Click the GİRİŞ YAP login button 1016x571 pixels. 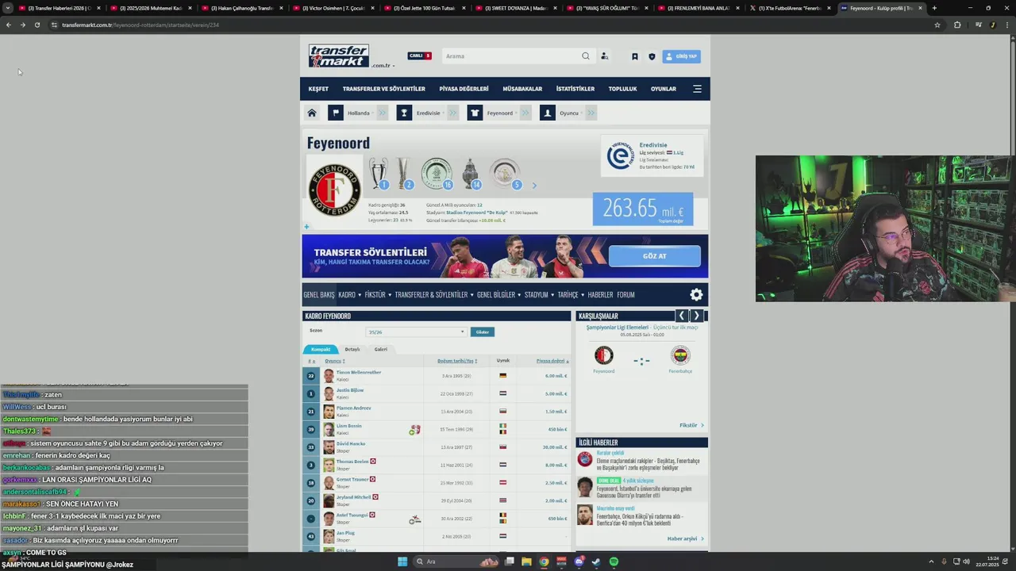point(682,56)
